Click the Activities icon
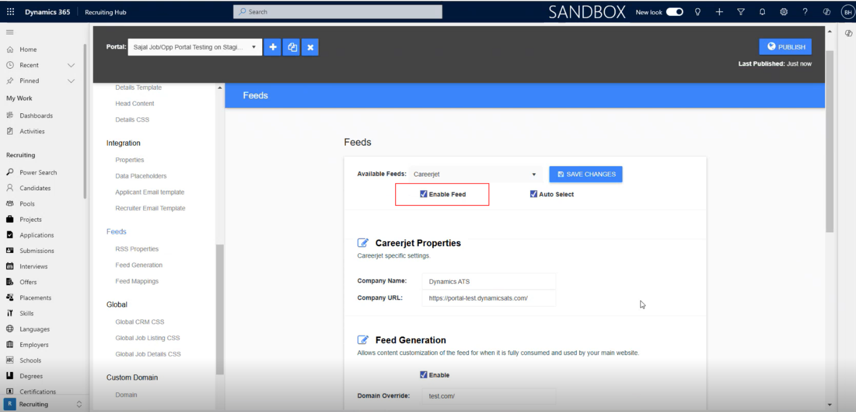Viewport: 856px width, 412px height. [x=10, y=131]
